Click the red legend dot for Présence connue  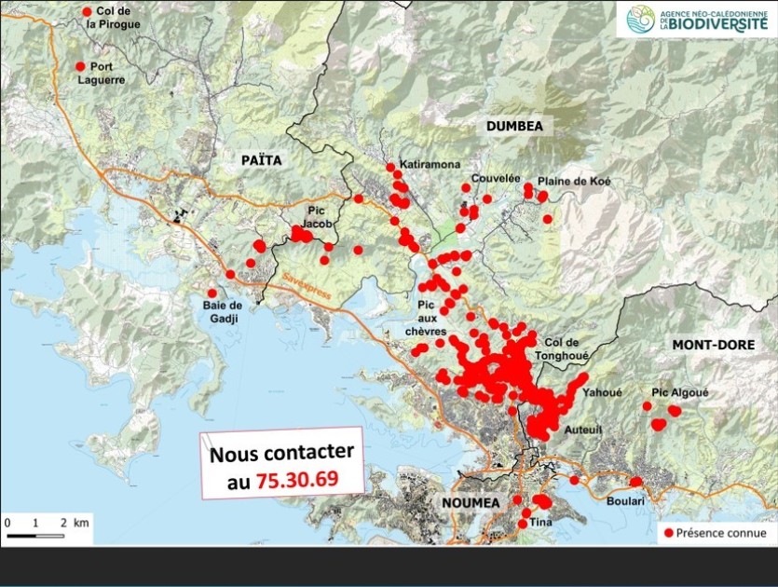(x=667, y=533)
